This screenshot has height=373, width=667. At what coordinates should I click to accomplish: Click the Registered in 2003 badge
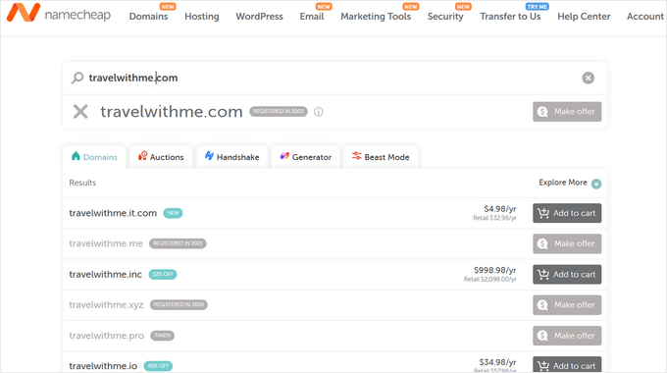279,111
